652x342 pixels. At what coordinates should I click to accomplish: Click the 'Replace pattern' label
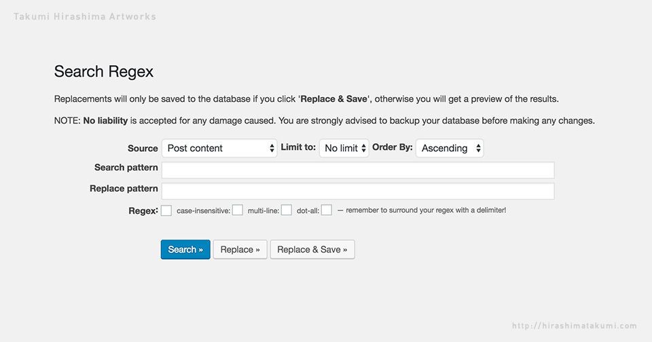pos(124,189)
